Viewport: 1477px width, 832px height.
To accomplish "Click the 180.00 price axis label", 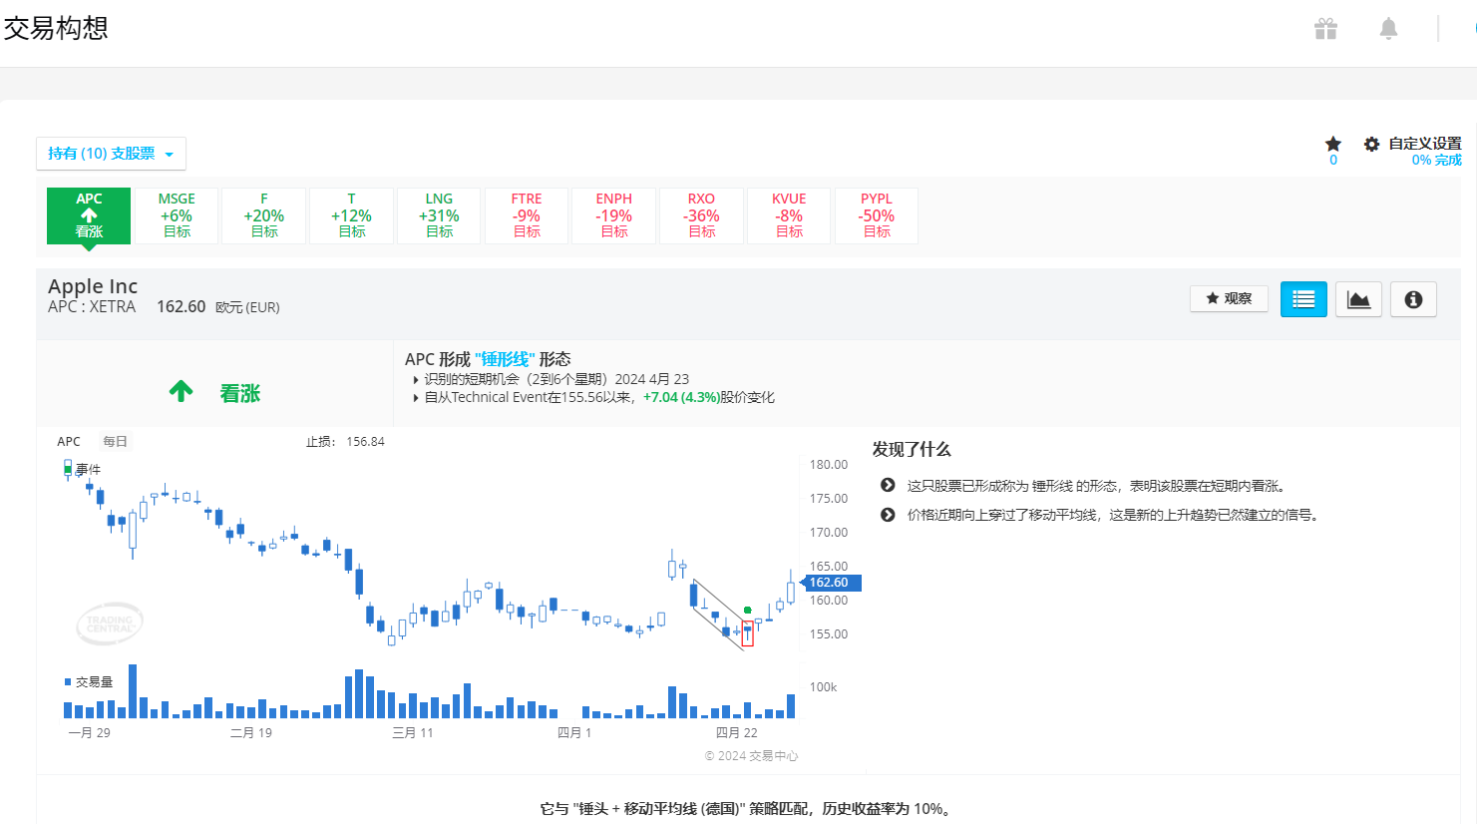I will coord(829,465).
